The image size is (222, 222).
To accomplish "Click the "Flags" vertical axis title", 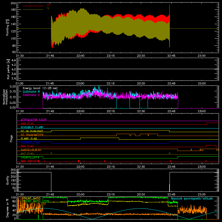I will click(11, 138).
